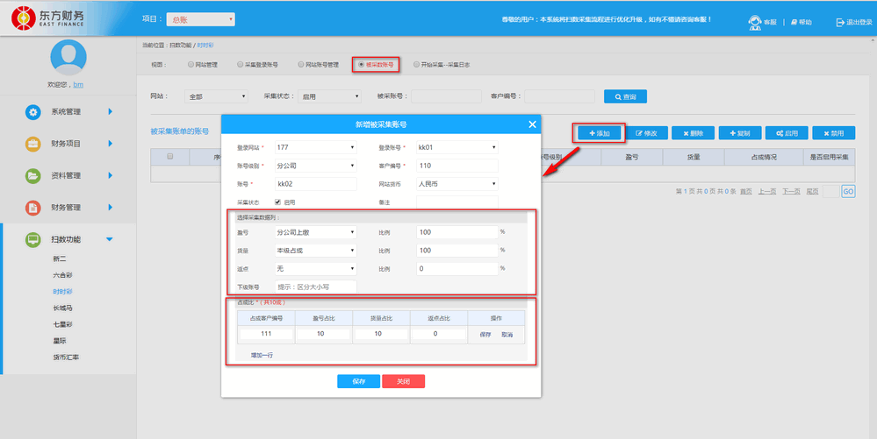Click the 下级账号 input field
The height and width of the screenshot is (439, 877).
tap(315, 287)
